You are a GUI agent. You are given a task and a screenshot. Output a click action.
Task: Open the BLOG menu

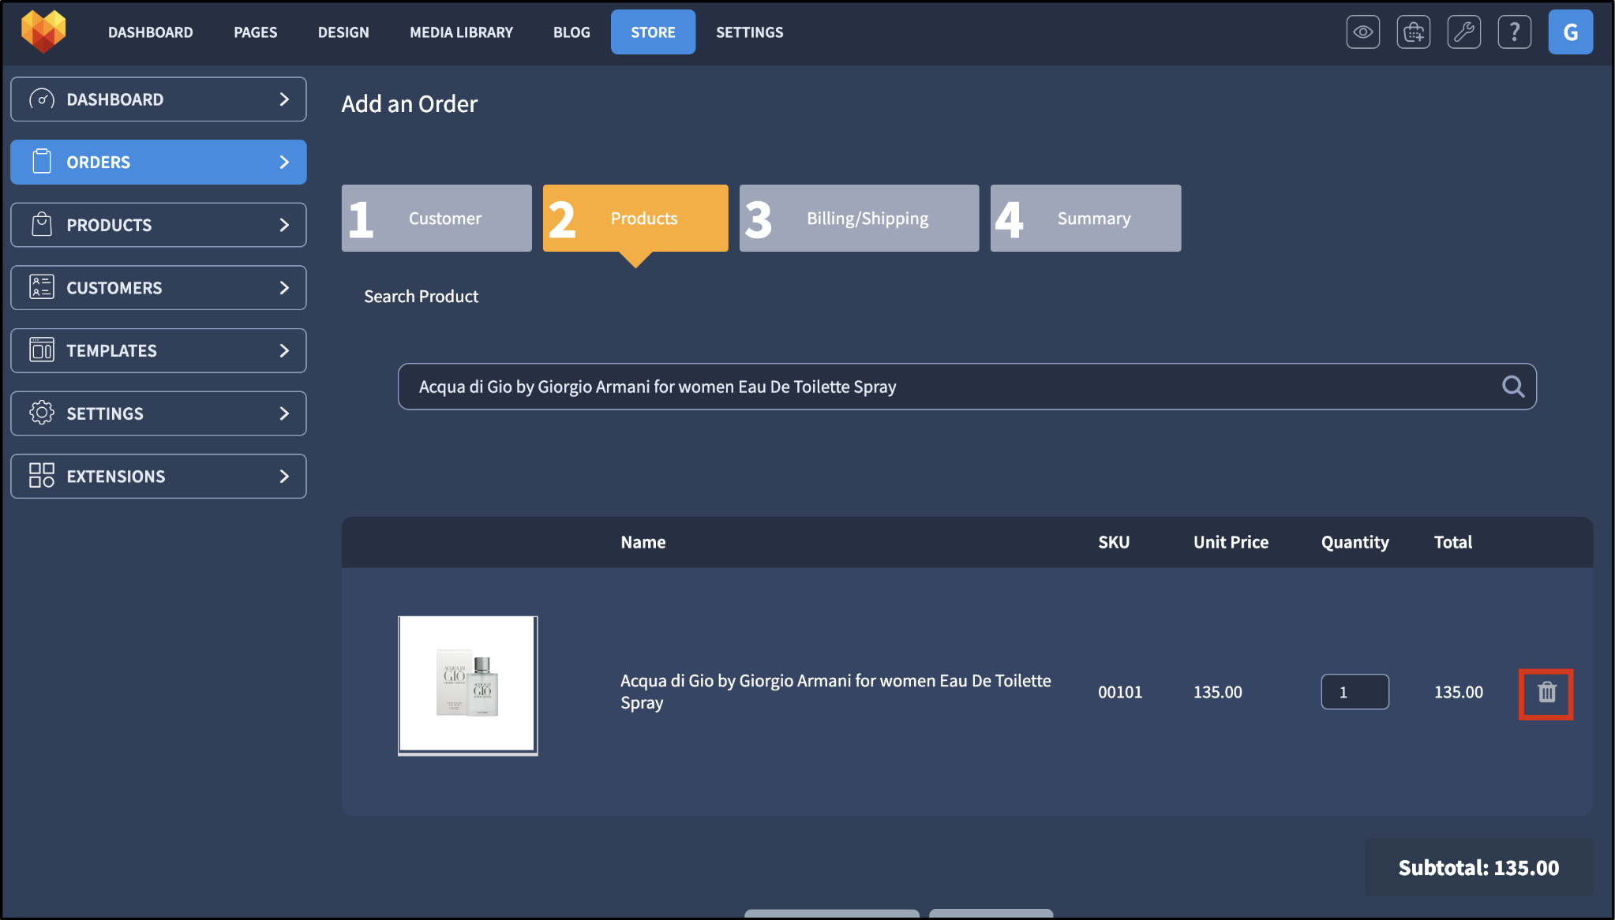pyautogui.click(x=571, y=32)
